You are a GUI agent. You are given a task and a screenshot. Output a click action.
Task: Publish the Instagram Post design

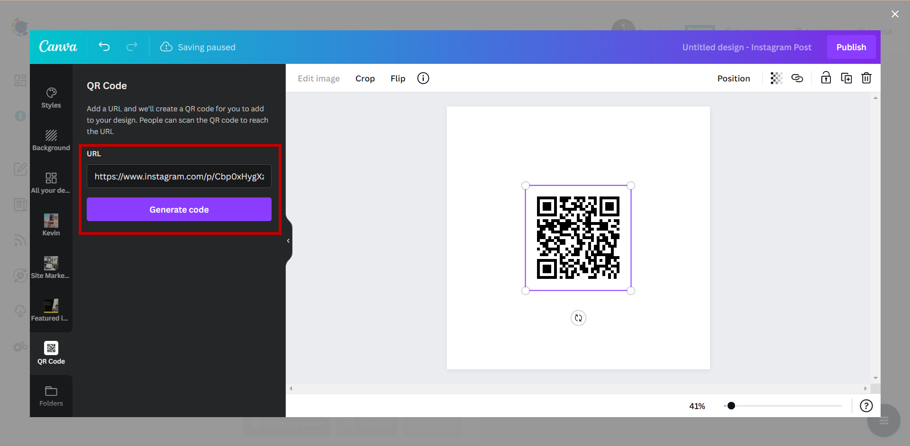click(x=851, y=47)
